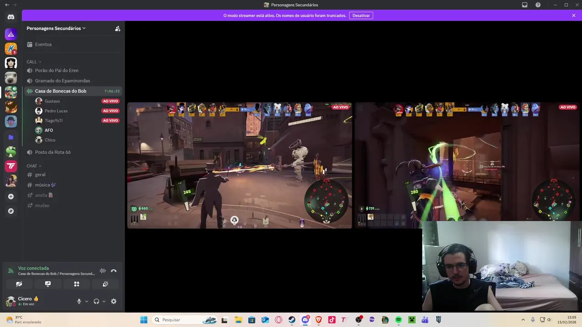Open Discord direct messages home icon
The image size is (582, 327).
[11, 17]
